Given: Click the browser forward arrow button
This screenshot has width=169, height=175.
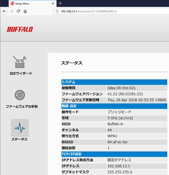Looking at the screenshot, I should point(11,11).
